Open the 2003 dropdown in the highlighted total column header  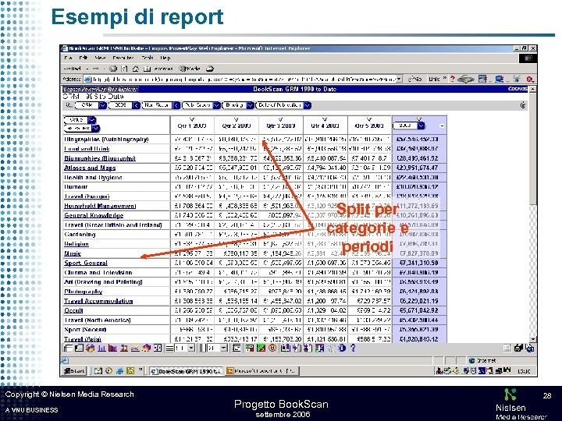tap(421, 126)
